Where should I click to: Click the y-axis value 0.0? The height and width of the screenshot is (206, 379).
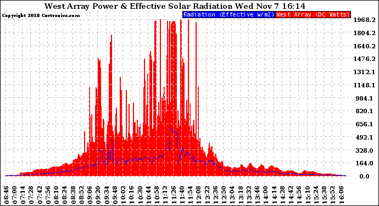pos(364,176)
